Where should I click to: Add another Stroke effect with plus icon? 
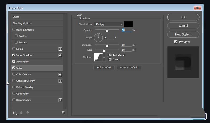coord(60,49)
